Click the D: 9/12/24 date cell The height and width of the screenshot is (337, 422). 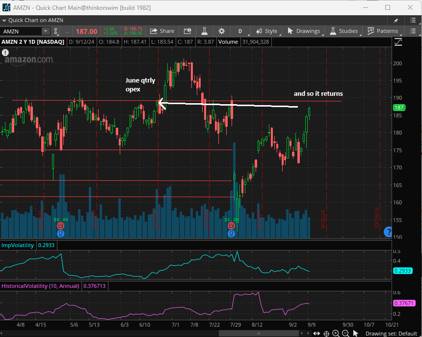(81, 42)
